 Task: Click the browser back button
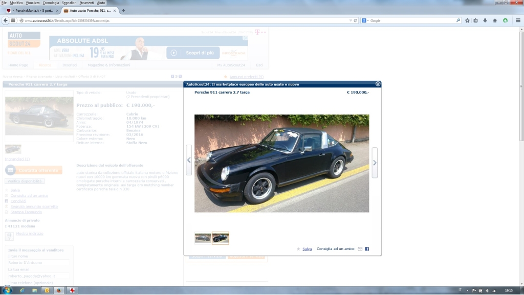5,20
